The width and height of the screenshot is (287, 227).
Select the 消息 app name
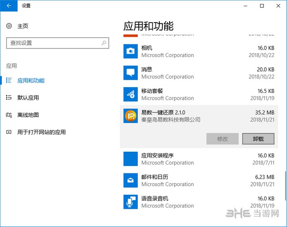coord(147,69)
